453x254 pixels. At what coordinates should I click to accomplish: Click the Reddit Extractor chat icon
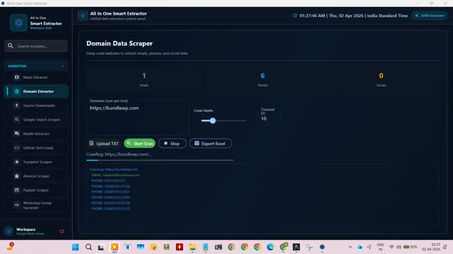click(x=17, y=134)
